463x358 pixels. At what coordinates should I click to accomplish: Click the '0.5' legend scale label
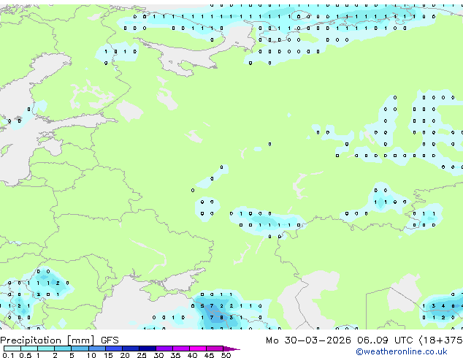(x=25, y=355)
